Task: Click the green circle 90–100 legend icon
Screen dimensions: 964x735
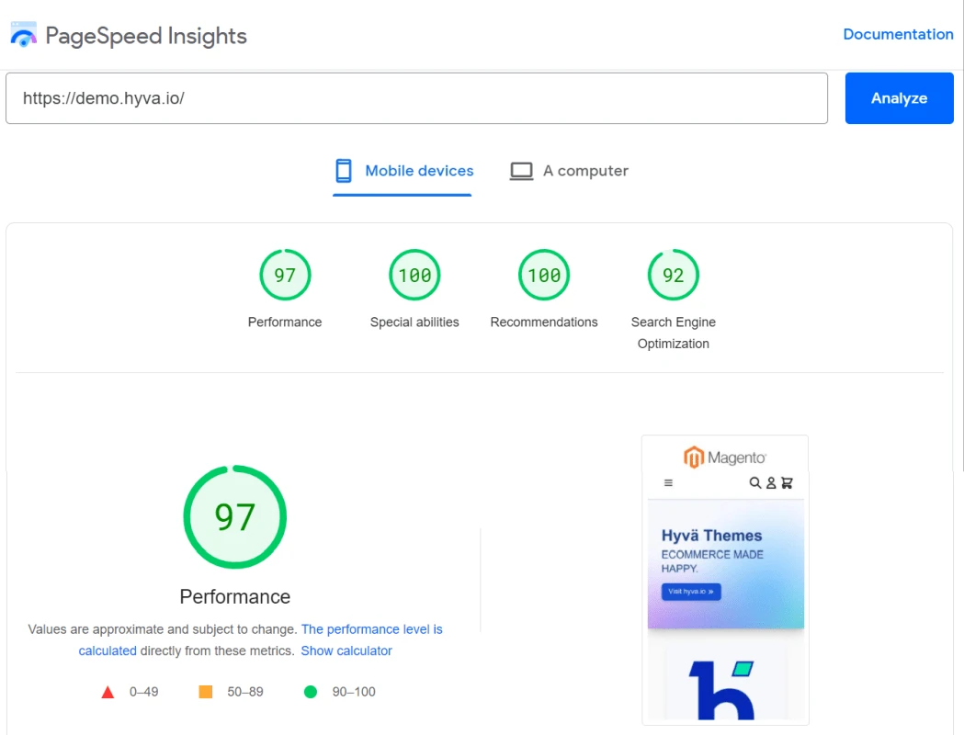Action: pyautogui.click(x=311, y=692)
